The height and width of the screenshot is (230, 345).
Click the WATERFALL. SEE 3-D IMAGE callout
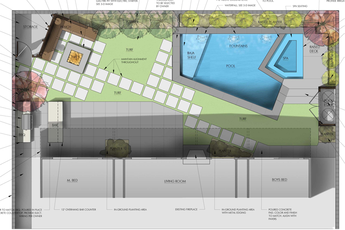240,5
